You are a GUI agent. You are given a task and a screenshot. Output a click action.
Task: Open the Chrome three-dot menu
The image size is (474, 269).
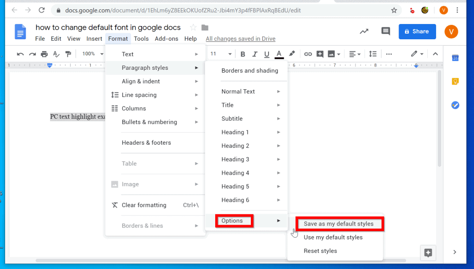[x=457, y=10]
